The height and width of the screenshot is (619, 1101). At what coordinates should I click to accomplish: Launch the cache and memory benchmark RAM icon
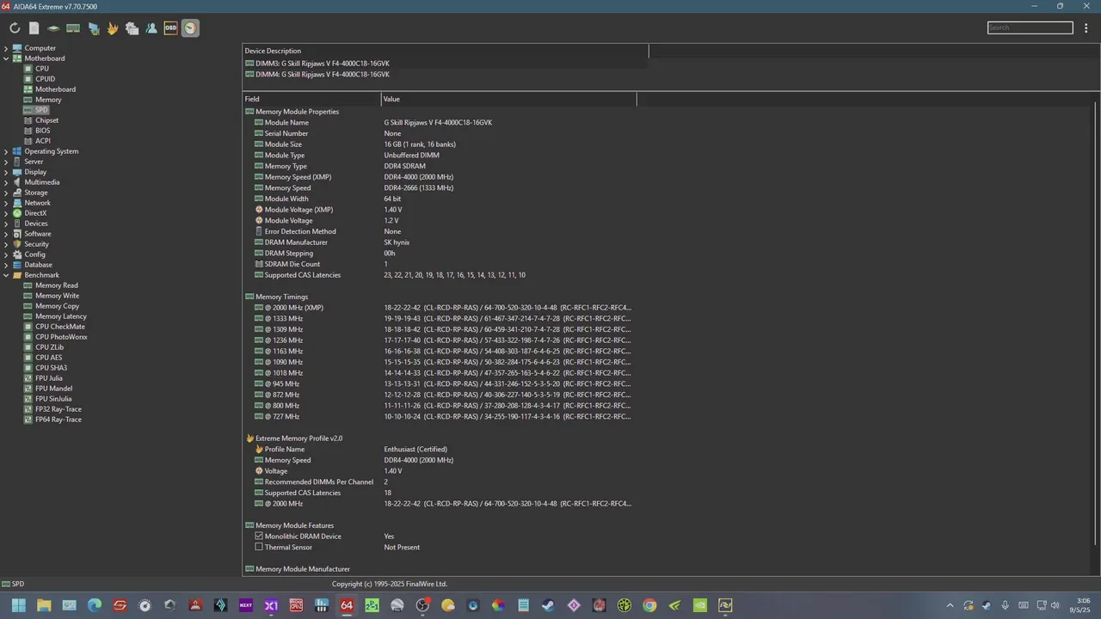[73, 28]
